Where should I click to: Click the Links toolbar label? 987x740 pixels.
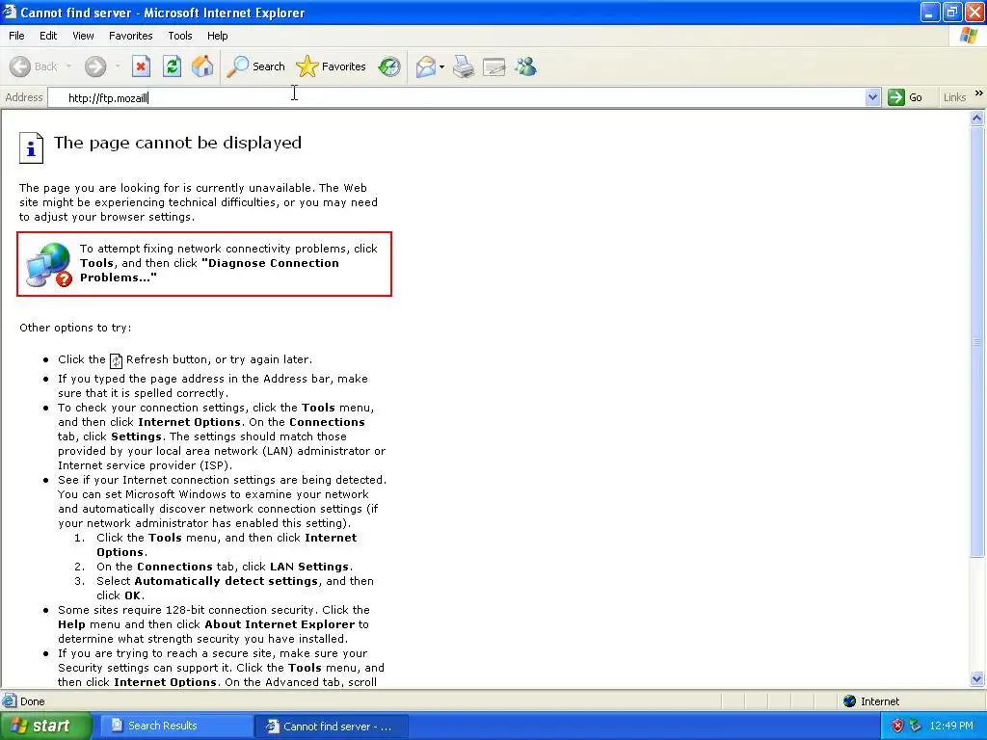[x=954, y=97]
